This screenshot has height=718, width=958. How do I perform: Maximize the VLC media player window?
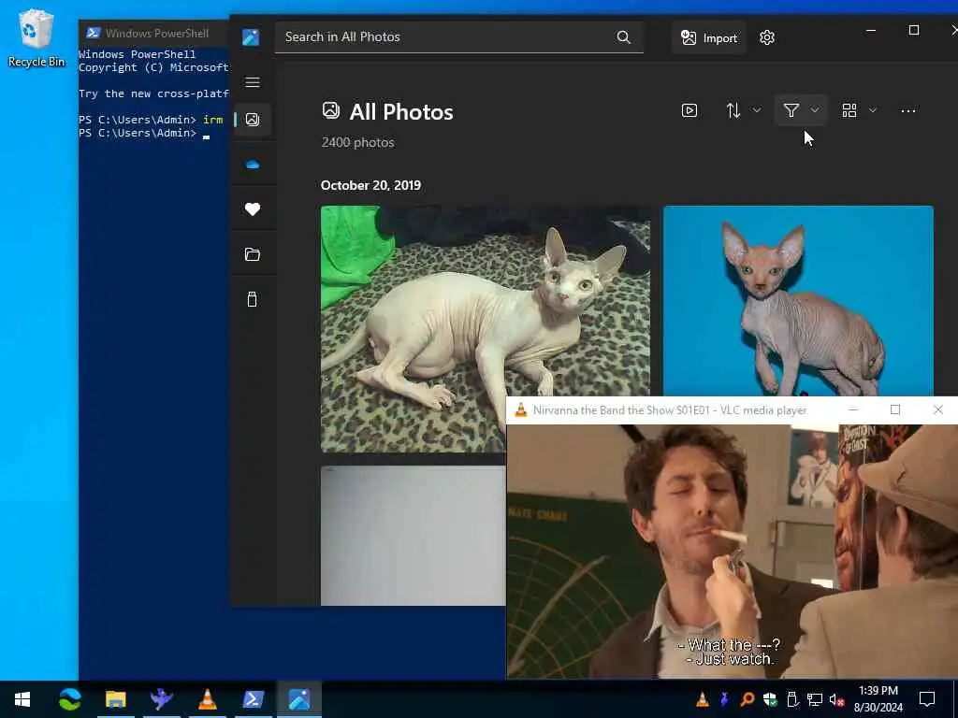tap(895, 409)
